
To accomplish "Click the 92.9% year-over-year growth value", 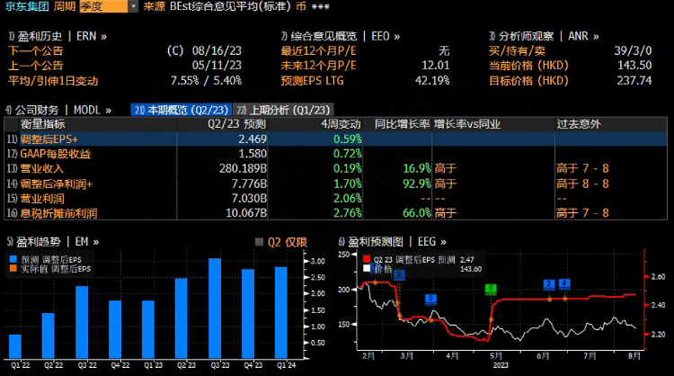I will (416, 184).
